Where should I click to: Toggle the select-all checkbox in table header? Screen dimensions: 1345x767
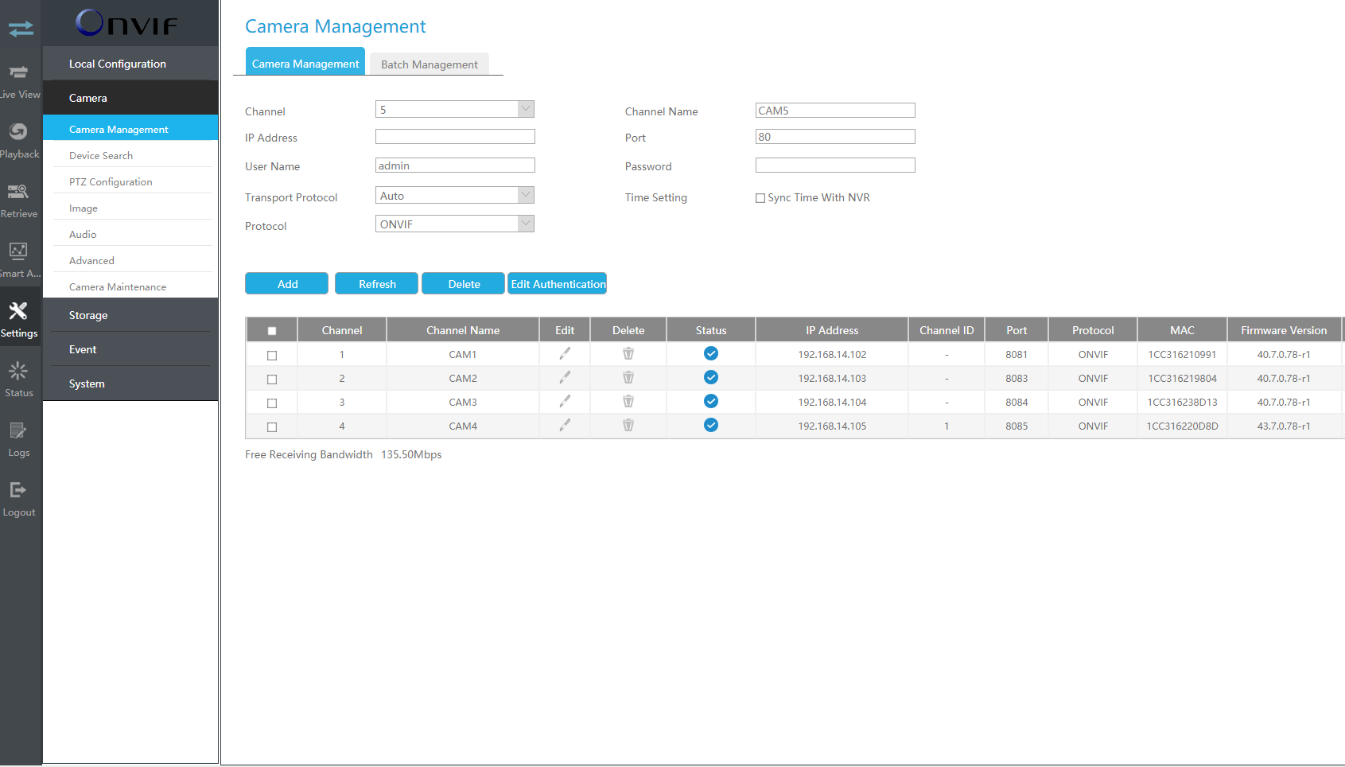point(272,331)
